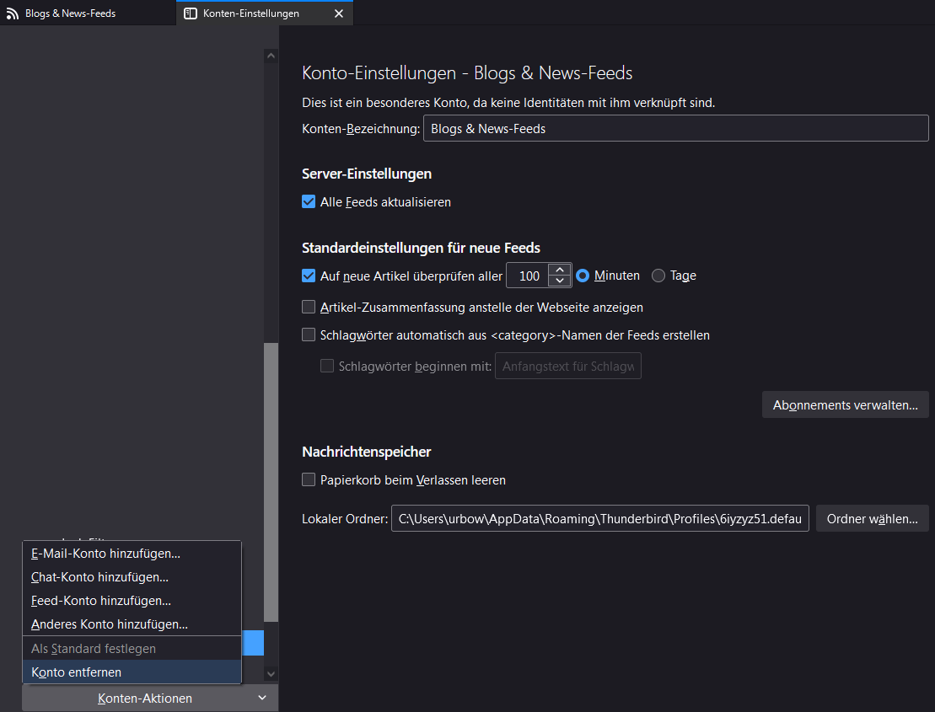Screen dimensions: 935x712
Task: Check the Schlagwörter beginnen mit checkbox
Action: coord(327,366)
